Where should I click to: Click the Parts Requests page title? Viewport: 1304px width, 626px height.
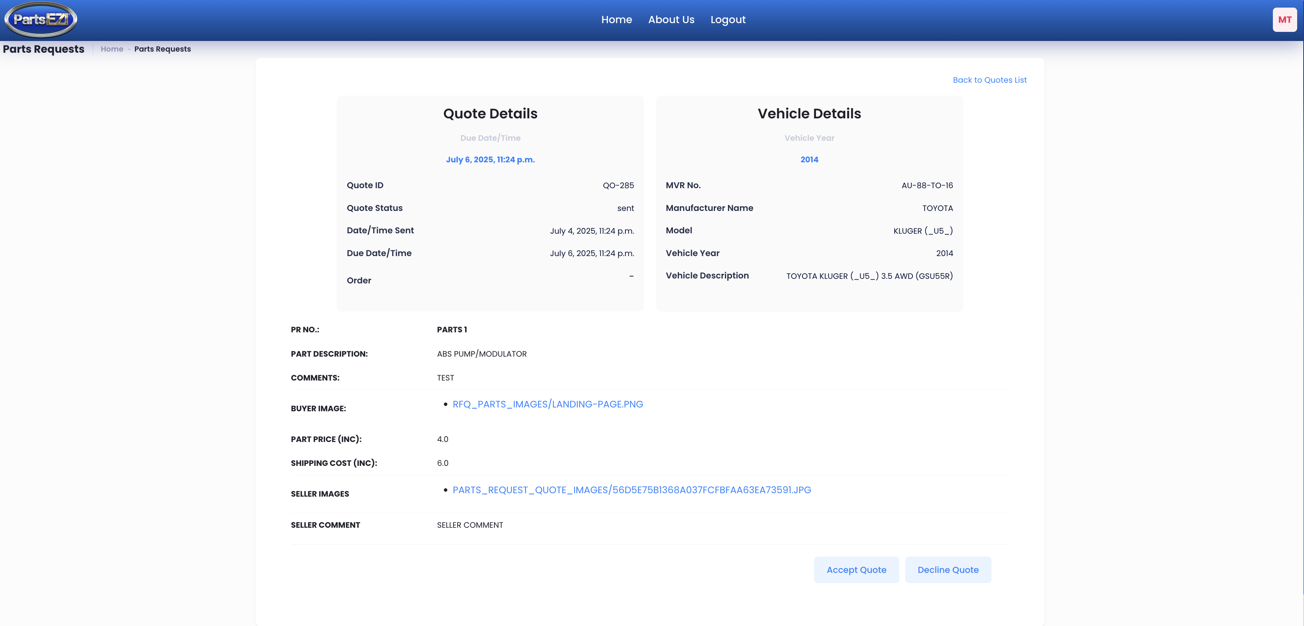click(x=44, y=49)
